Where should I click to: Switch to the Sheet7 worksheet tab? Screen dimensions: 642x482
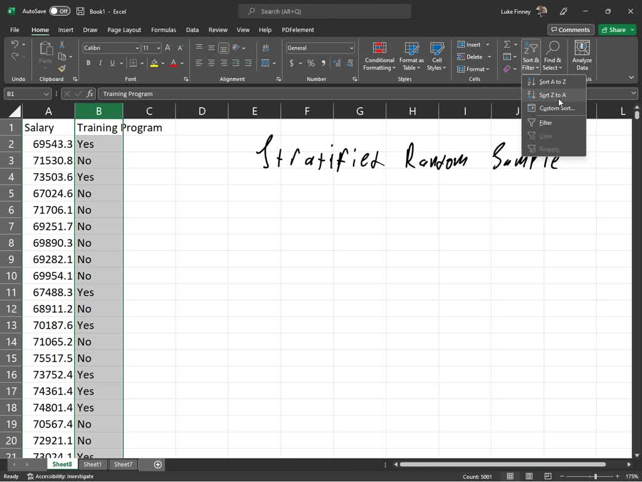tap(123, 464)
